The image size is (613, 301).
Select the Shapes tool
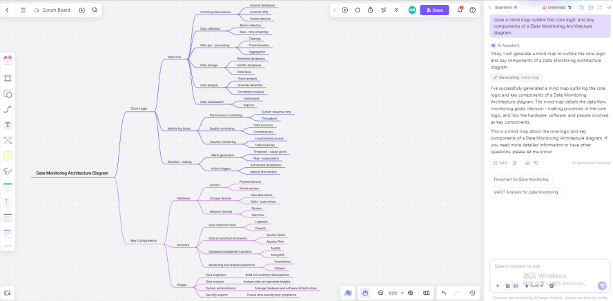click(8, 94)
